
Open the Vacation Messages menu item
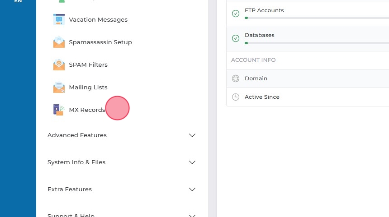98,20
